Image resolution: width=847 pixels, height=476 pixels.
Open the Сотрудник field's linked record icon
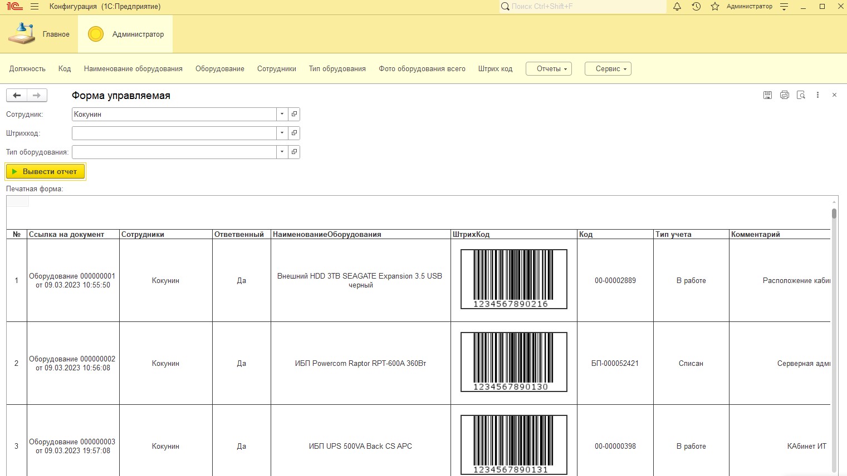(294, 114)
